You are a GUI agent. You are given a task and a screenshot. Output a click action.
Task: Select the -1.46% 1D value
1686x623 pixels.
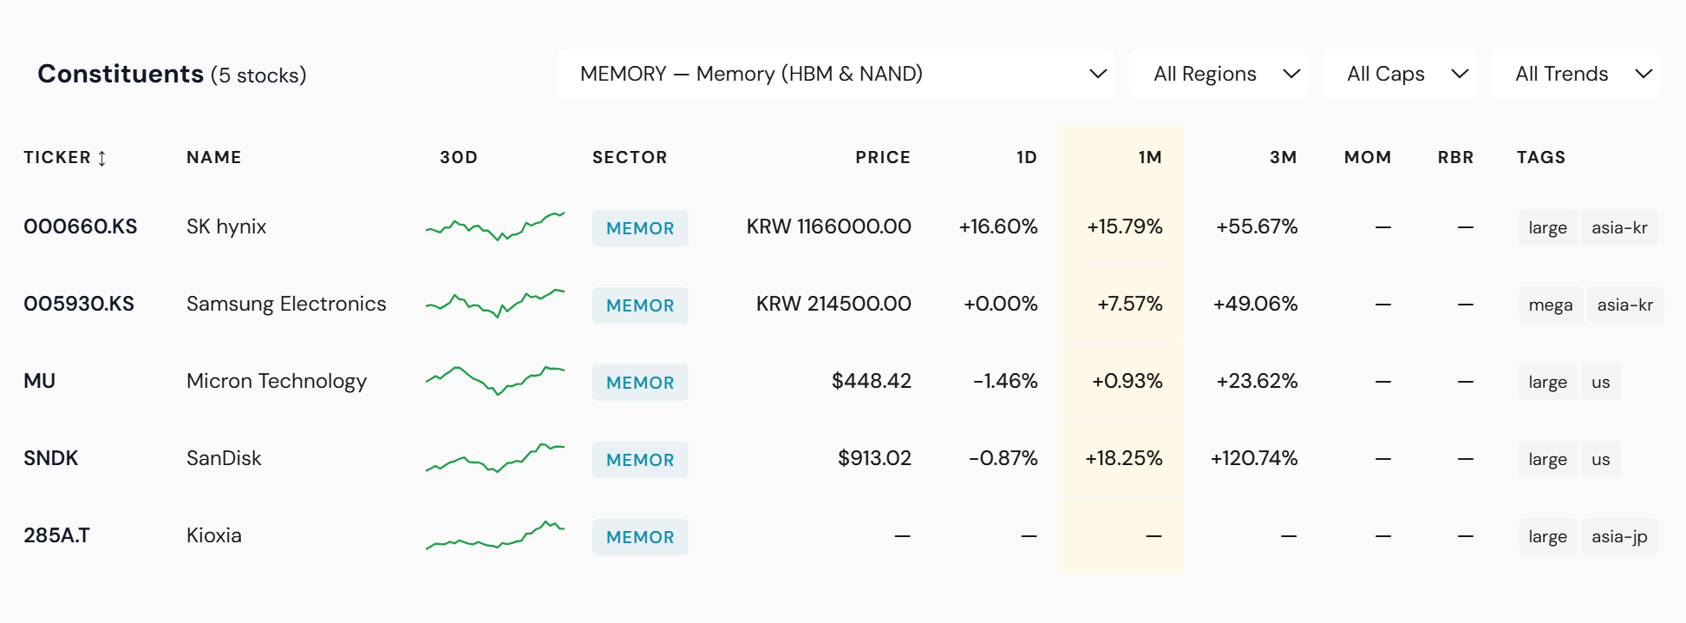(1005, 381)
